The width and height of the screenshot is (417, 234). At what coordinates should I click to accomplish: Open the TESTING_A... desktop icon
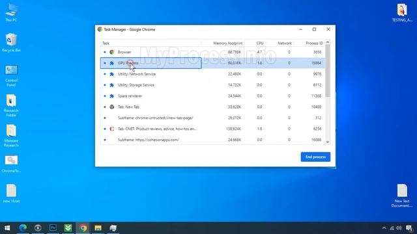tap(402, 12)
